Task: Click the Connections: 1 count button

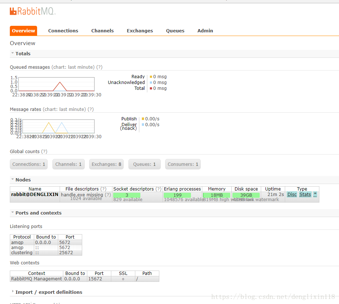Action: [x=29, y=164]
